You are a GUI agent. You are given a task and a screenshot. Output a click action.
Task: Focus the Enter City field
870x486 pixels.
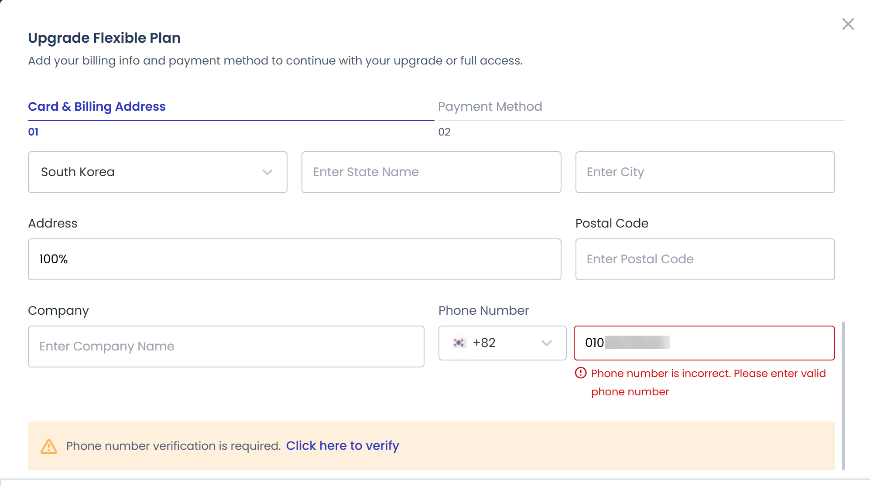(705, 172)
